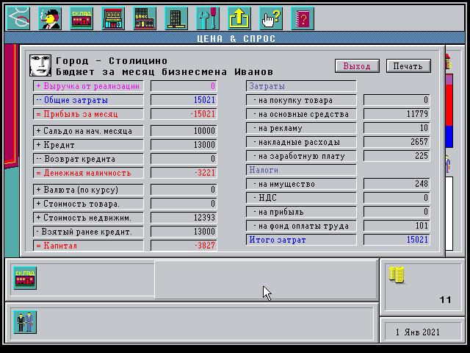Click the Капитал value -3827
This screenshot has width=470, height=353.
pyautogui.click(x=184, y=246)
